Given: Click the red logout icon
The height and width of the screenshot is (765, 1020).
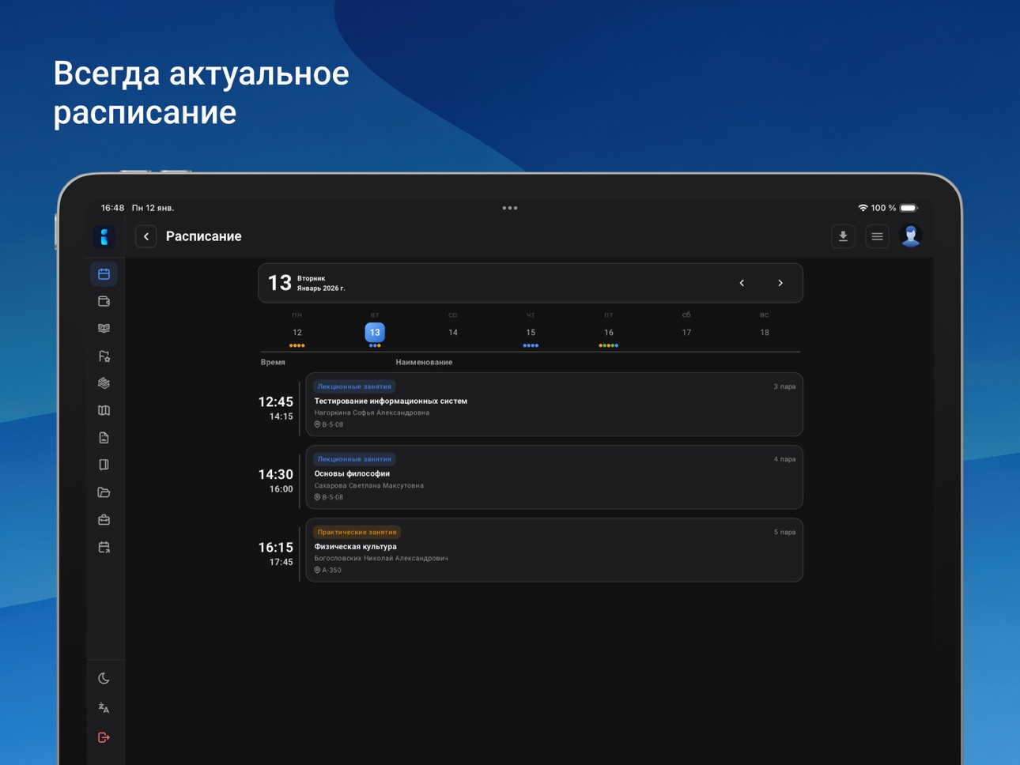Looking at the screenshot, I should [x=104, y=737].
